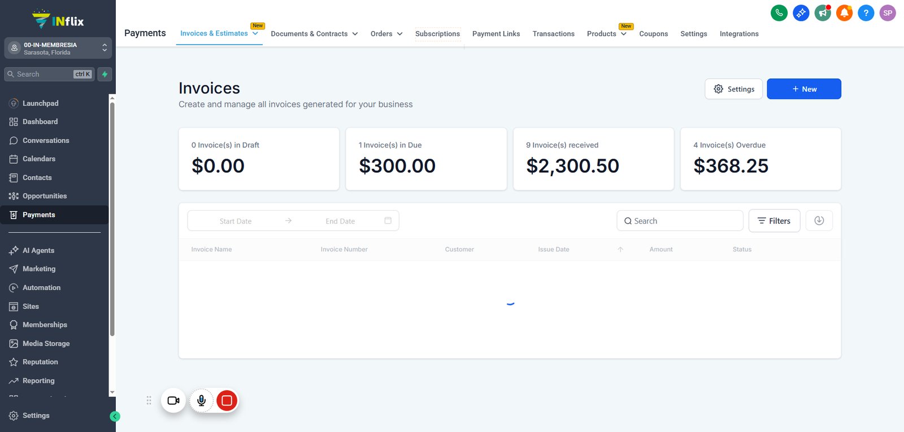Click the green phone dialer icon
Image resolution: width=904 pixels, height=432 pixels.
point(779,13)
